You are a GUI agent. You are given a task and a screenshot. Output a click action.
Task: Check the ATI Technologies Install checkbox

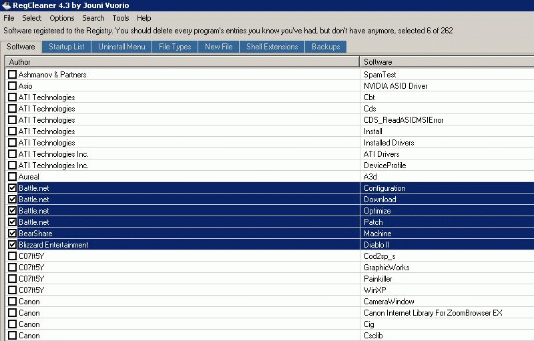pyautogui.click(x=12, y=131)
